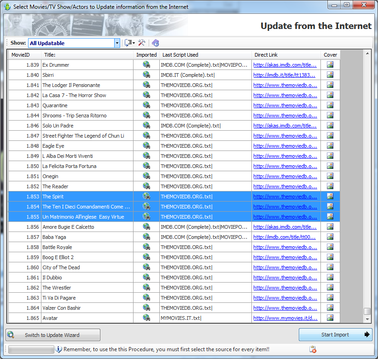The width and height of the screenshot is (378, 359).
Task: Click the cover image icon for Battle Royale
Action: pyautogui.click(x=330, y=247)
